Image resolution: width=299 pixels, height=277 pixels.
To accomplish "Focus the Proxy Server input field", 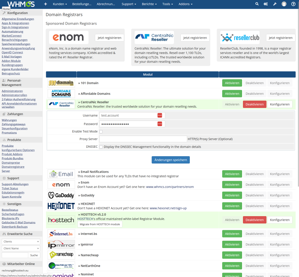I will point(143,139).
